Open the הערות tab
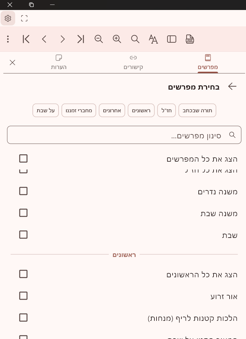246x339 pixels. [x=59, y=62]
